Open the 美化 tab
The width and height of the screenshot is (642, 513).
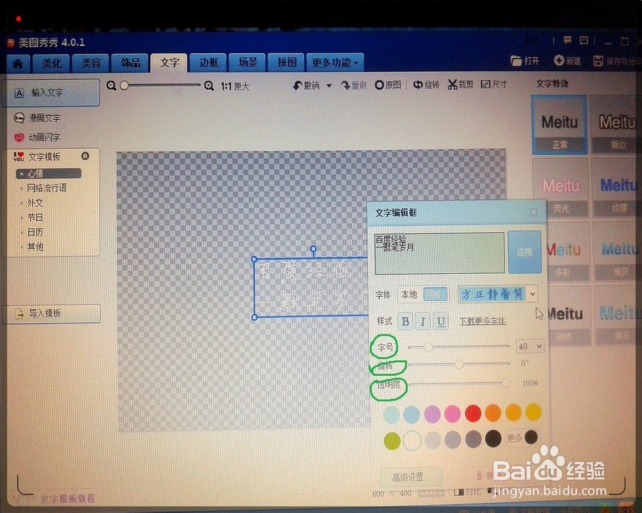[x=52, y=63]
